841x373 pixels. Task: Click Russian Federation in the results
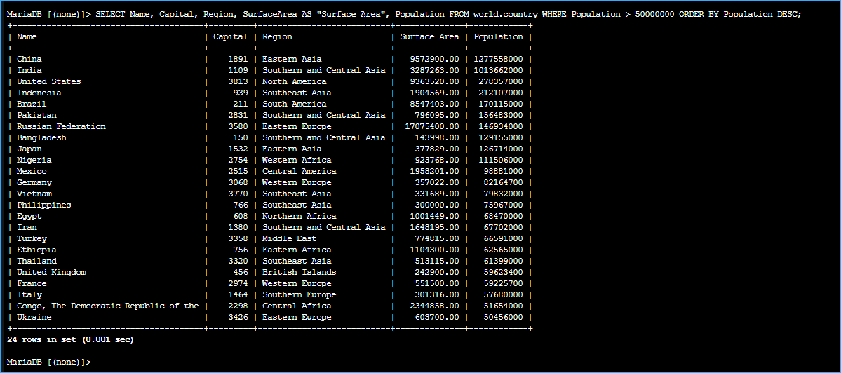pyautogui.click(x=61, y=126)
